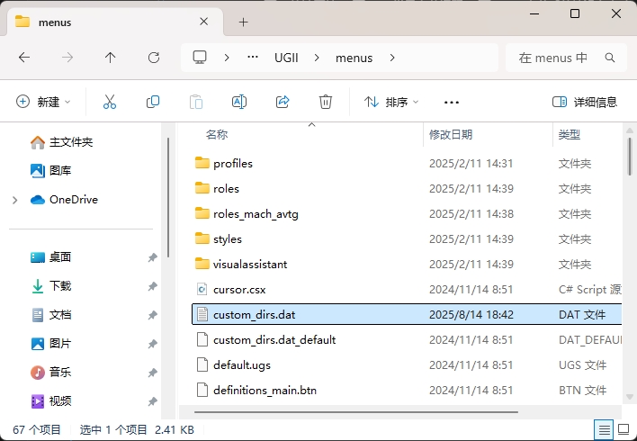637x441 pixels.
Task: Switch to details list view in status bar
Action: click(605, 429)
